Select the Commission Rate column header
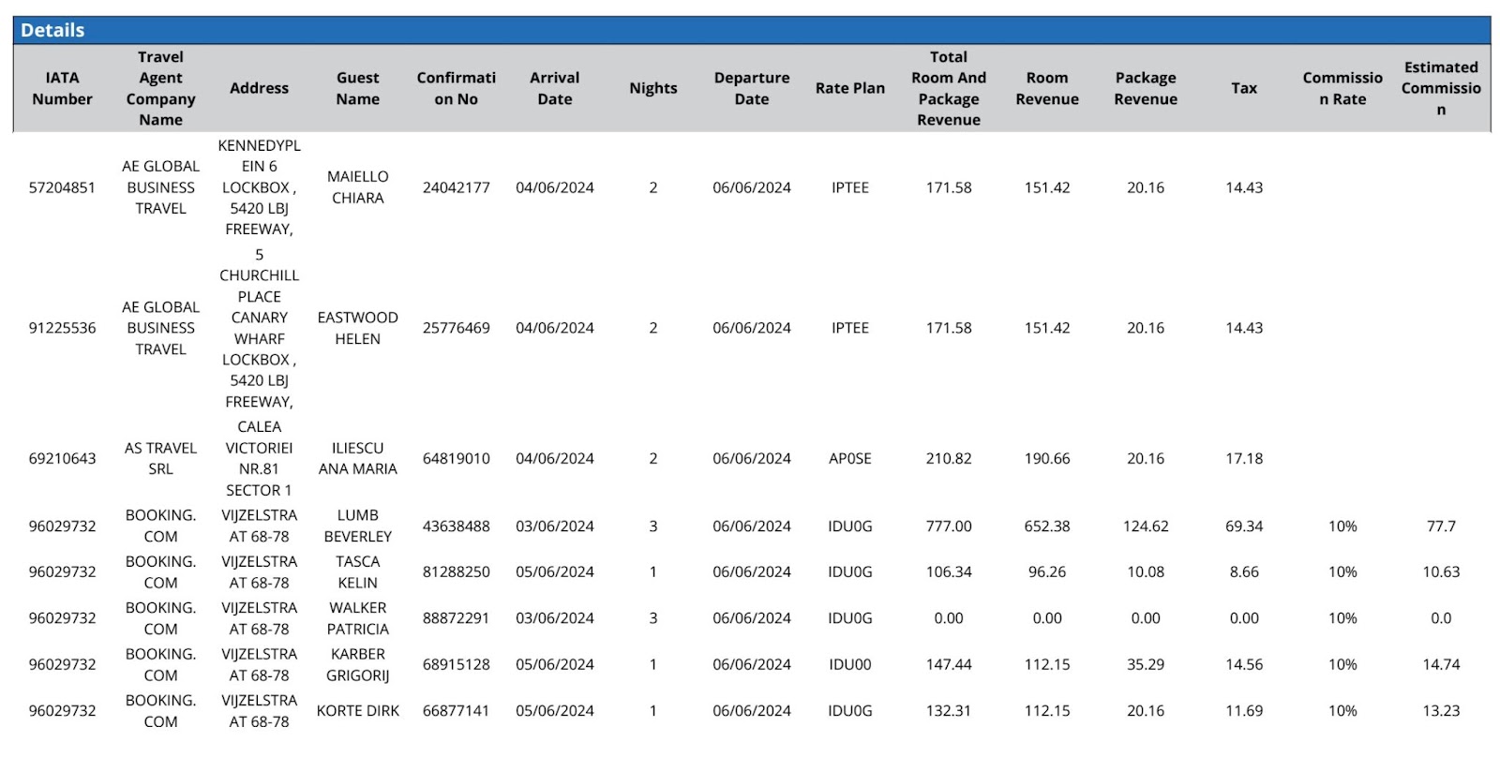The image size is (1500, 771). (1342, 88)
